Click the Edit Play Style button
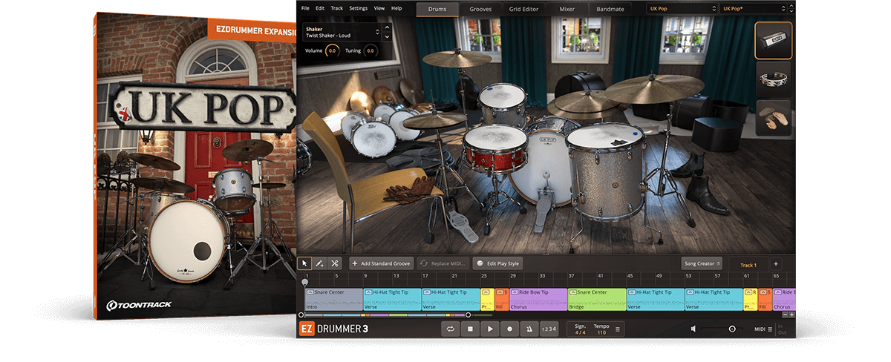The image size is (891, 362). pyautogui.click(x=498, y=263)
